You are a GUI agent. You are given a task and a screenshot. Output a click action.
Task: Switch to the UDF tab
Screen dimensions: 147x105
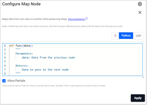138,36
